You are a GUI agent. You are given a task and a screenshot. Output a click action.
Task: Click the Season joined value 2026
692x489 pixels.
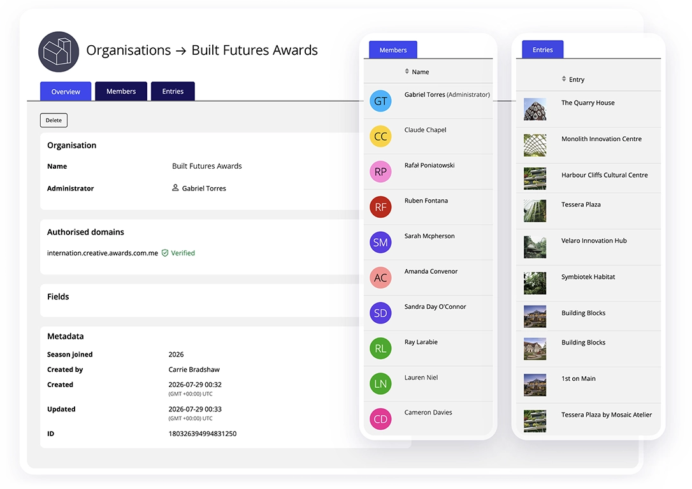(176, 355)
